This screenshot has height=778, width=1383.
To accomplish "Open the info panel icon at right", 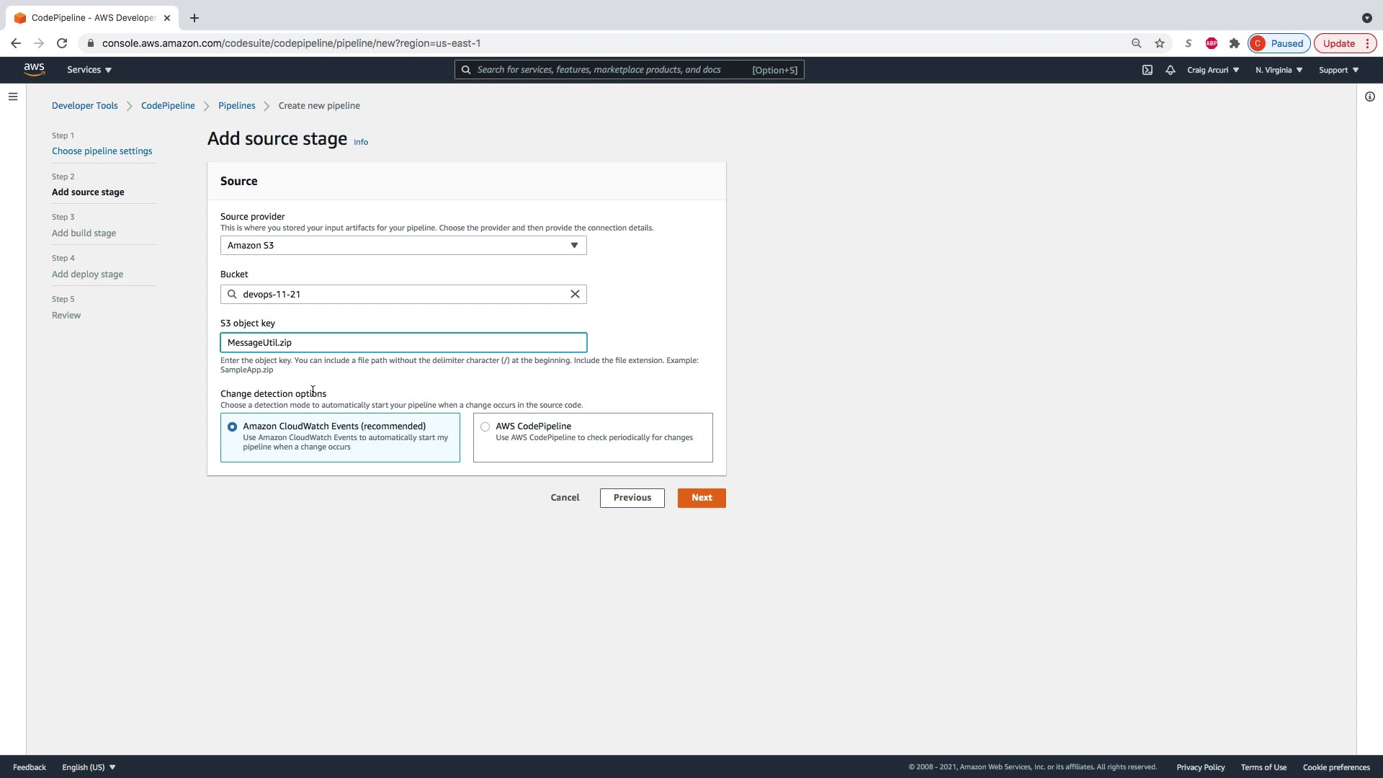I will tap(1369, 97).
